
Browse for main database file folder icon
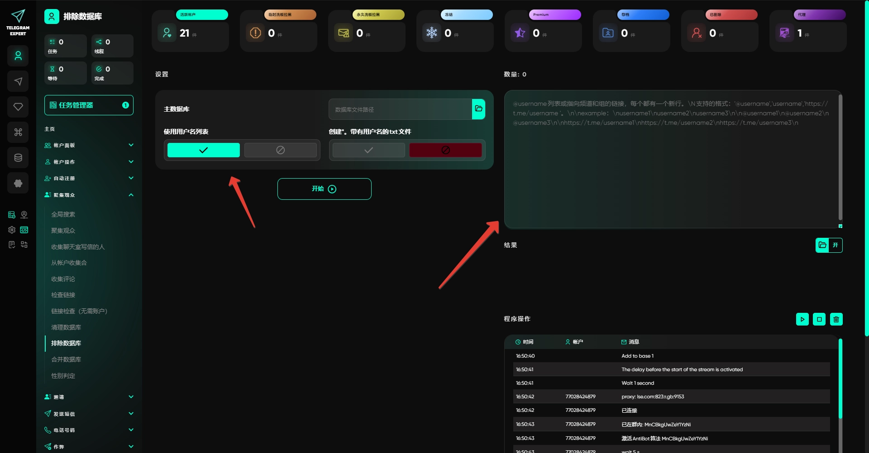(x=478, y=109)
